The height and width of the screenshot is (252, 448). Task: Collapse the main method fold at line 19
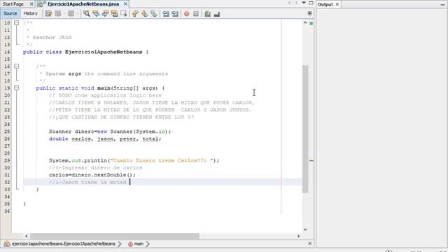point(17,87)
